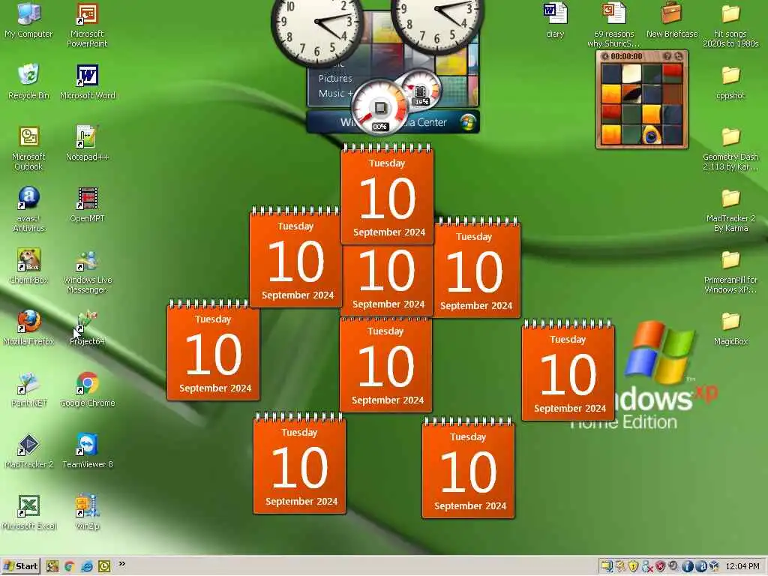Select Pictures in Media Center gadget
This screenshot has width=768, height=576.
click(335, 78)
